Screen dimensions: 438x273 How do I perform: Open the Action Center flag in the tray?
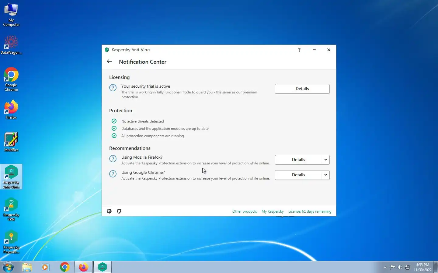click(393, 267)
